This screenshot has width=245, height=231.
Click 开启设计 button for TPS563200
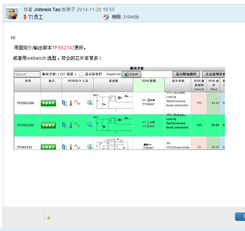(x=48, y=125)
